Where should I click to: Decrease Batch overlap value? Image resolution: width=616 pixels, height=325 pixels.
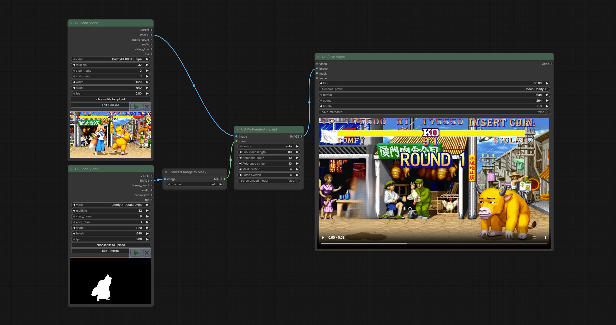coord(240,175)
